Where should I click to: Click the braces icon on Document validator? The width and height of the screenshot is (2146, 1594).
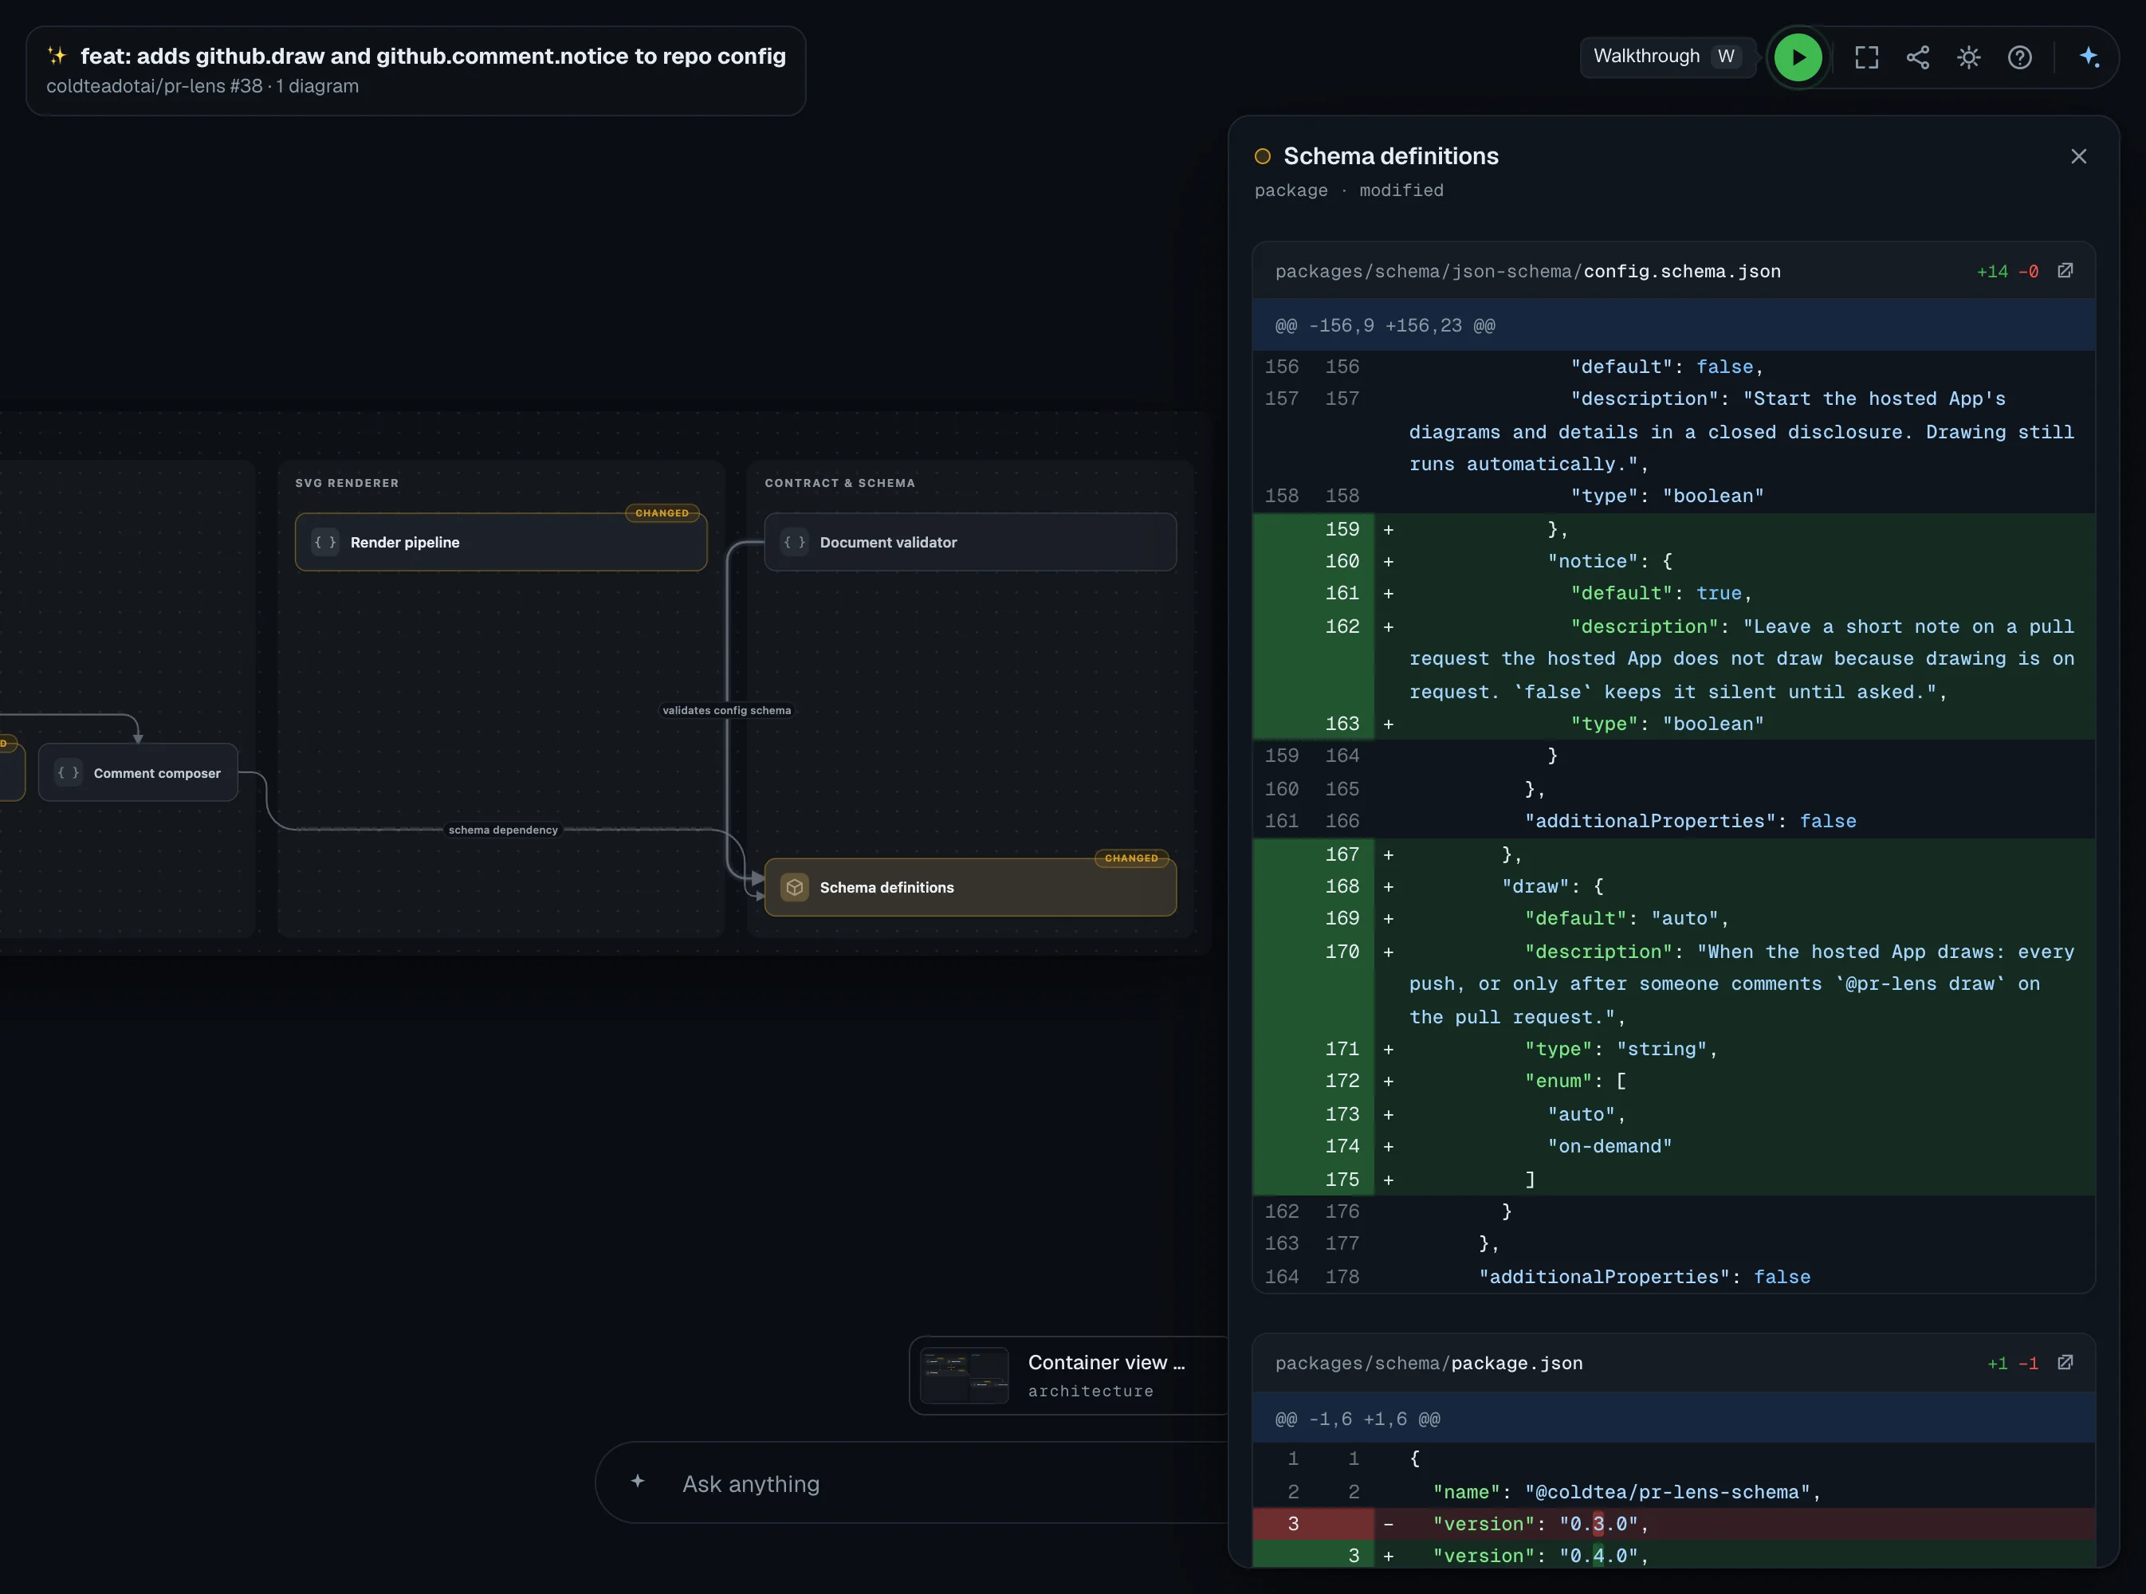pyautogui.click(x=794, y=542)
